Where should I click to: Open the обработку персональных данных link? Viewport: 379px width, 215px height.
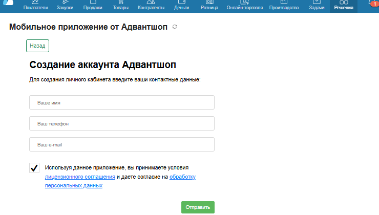click(x=182, y=177)
